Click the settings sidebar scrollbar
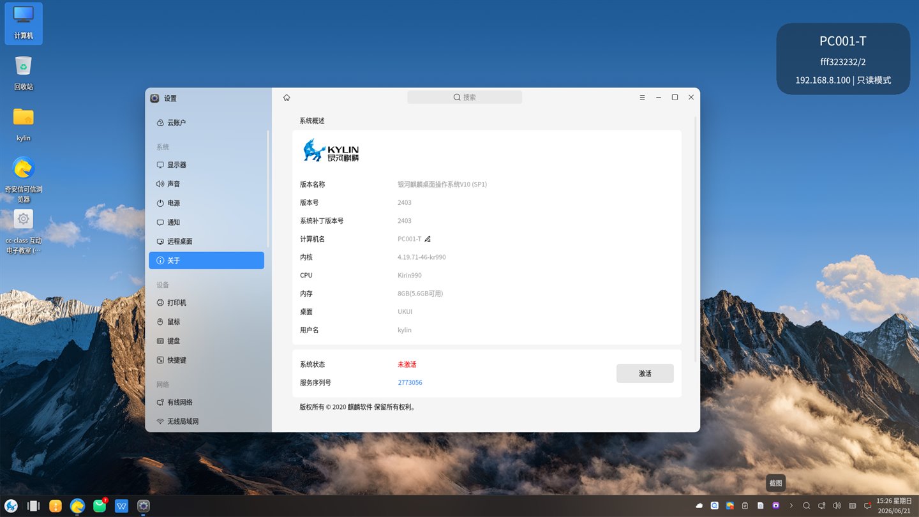The image size is (919, 517). pyautogui.click(x=268, y=188)
